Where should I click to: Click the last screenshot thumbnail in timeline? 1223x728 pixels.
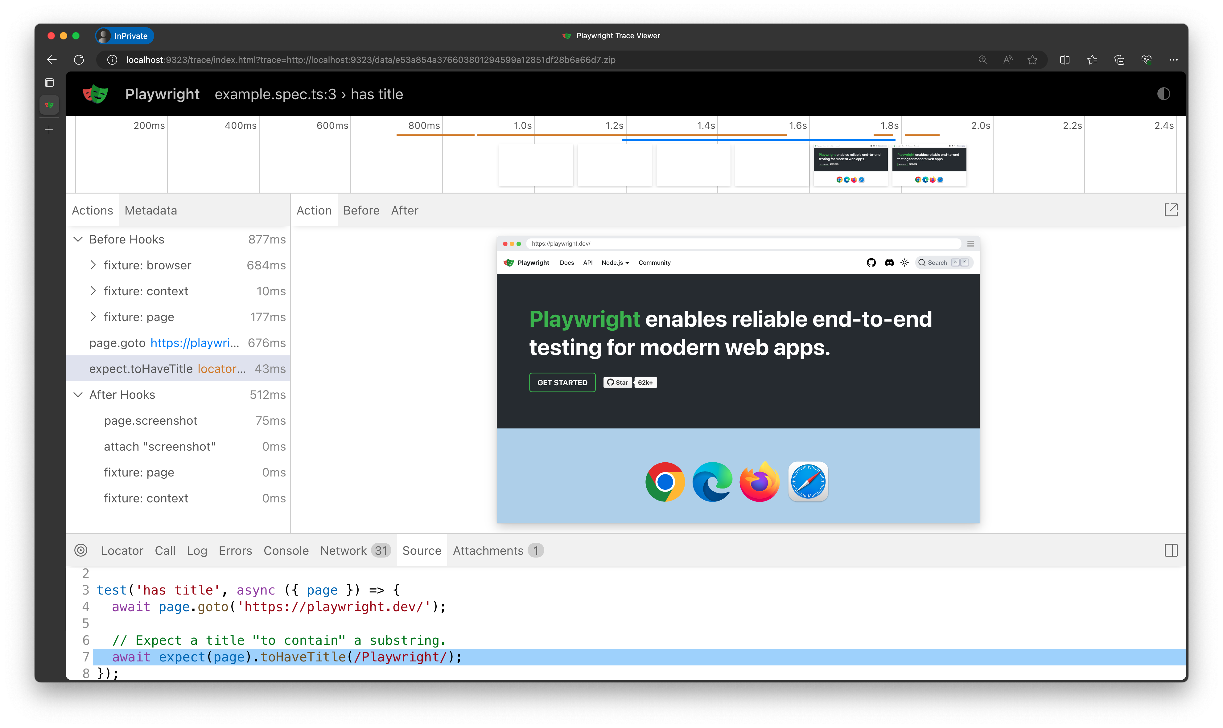tap(929, 165)
